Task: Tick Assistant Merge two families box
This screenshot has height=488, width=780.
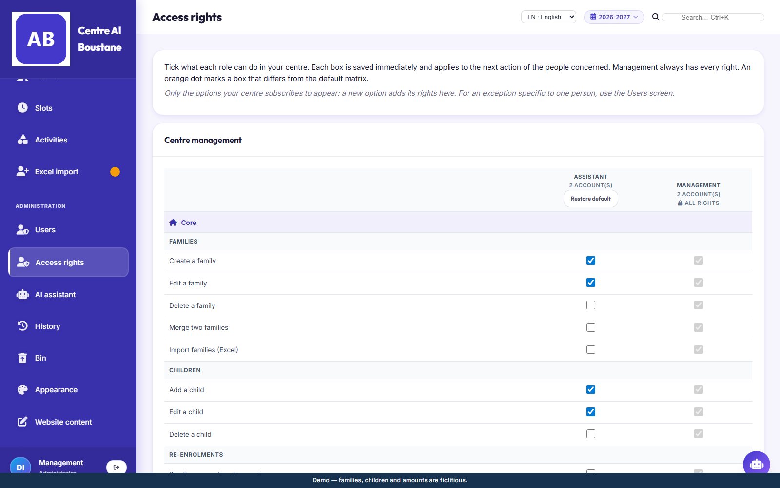Action: click(591, 327)
